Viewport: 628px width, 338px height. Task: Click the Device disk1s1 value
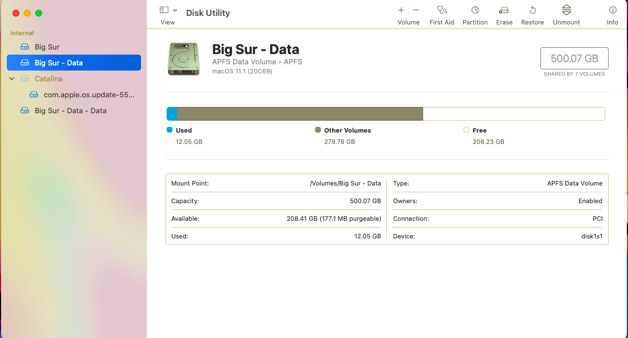tap(592, 236)
